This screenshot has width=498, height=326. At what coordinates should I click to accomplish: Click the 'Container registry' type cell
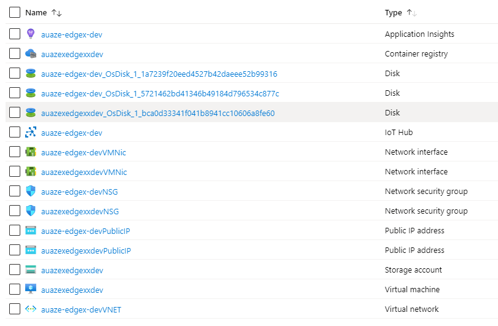[416, 54]
